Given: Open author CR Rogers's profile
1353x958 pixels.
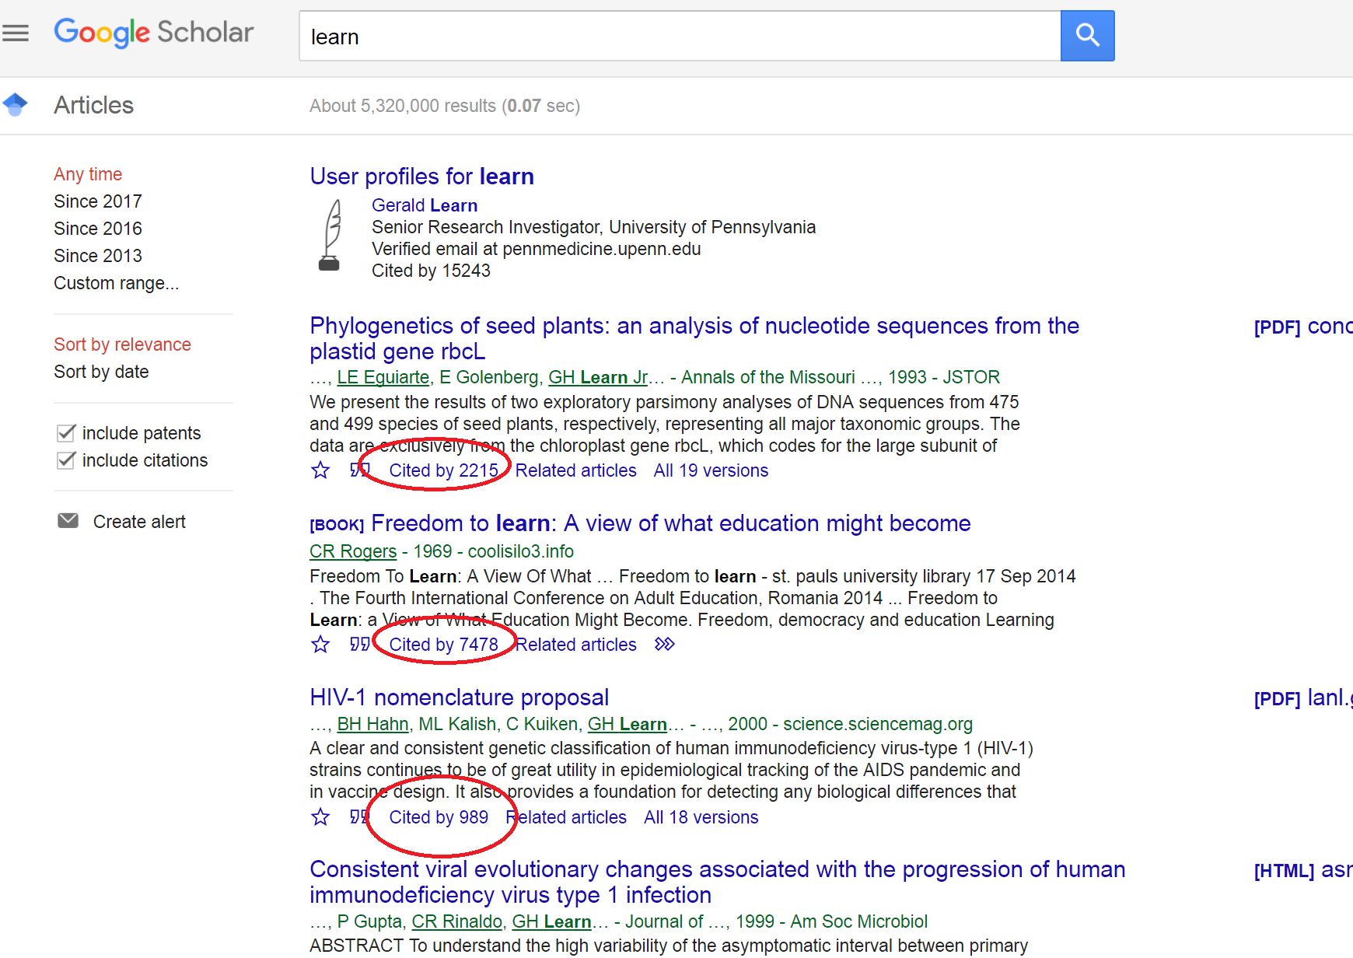Looking at the screenshot, I should pyautogui.click(x=353, y=551).
